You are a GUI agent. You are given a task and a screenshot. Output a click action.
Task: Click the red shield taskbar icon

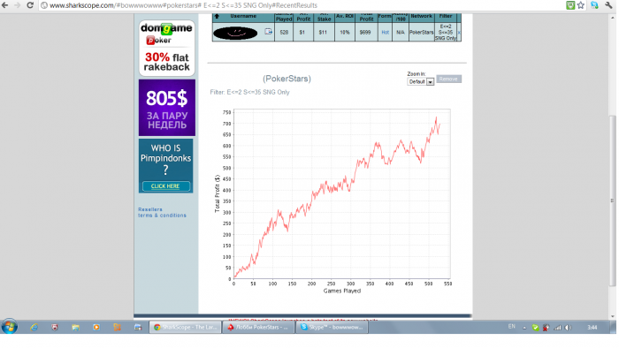point(55,327)
